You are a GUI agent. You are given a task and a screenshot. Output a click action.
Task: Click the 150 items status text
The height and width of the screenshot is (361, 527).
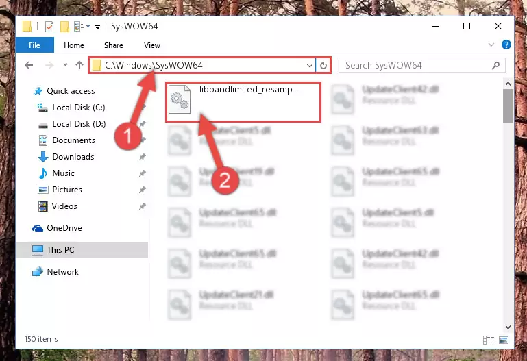coord(41,339)
